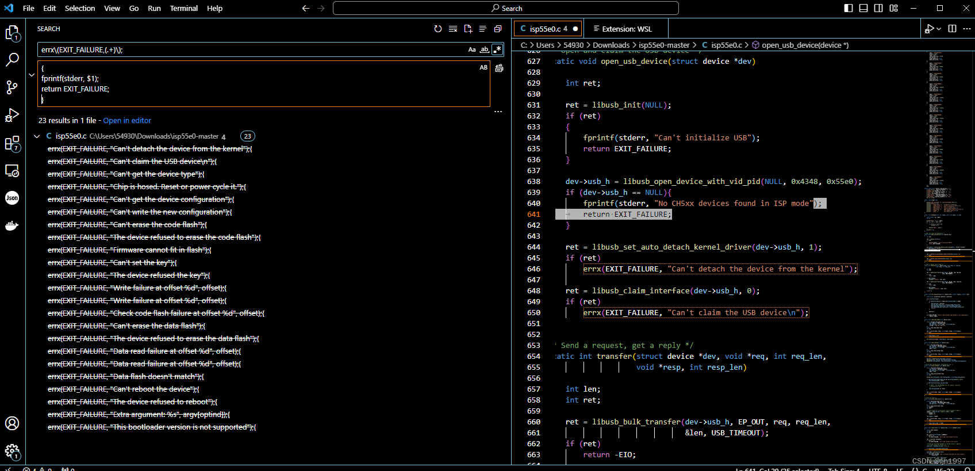Collapse isp55e0.c results tree
The width and height of the screenshot is (975, 471).
point(37,136)
